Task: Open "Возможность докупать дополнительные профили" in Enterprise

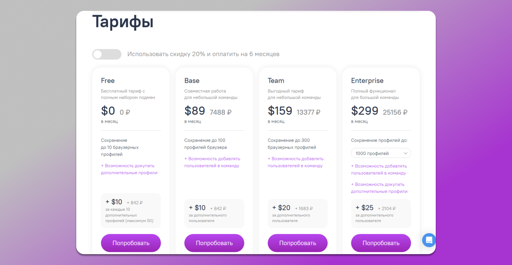Action: 379,187
